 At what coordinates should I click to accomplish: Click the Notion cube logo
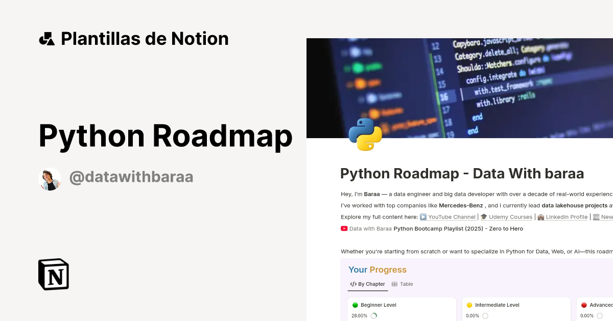tap(54, 274)
